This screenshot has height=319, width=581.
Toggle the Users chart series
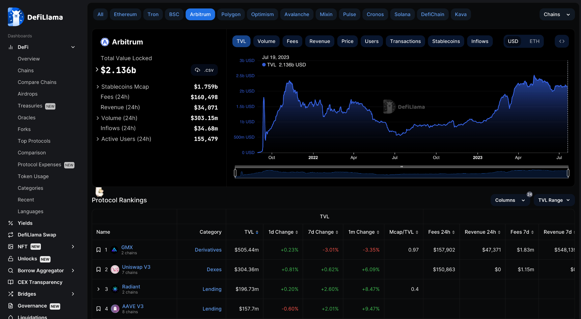372,41
